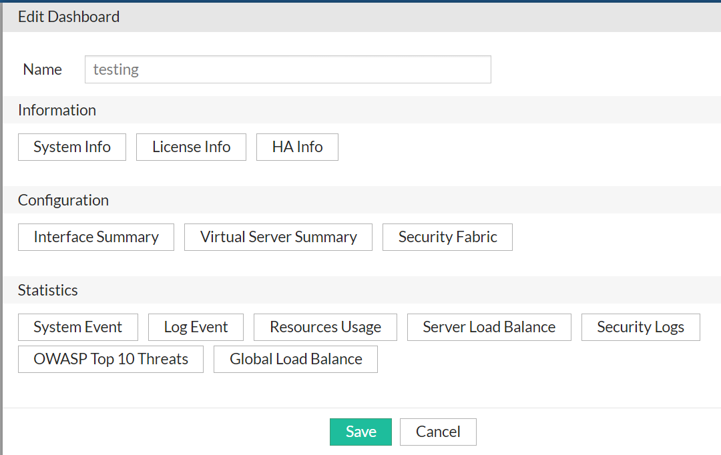This screenshot has width=721, height=455.
Task: Add the Log Event widget
Action: pos(195,327)
